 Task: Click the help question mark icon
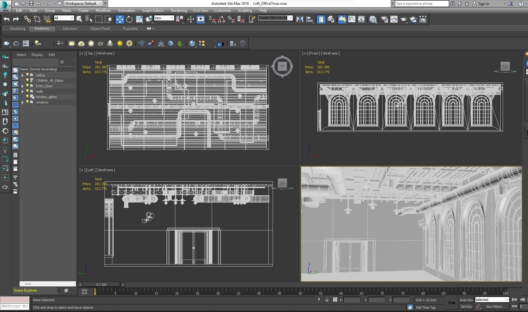point(243,44)
